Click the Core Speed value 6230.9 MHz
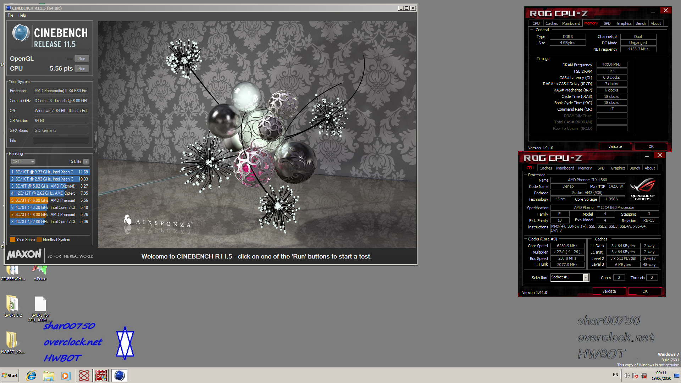This screenshot has width=681, height=383. [567, 246]
